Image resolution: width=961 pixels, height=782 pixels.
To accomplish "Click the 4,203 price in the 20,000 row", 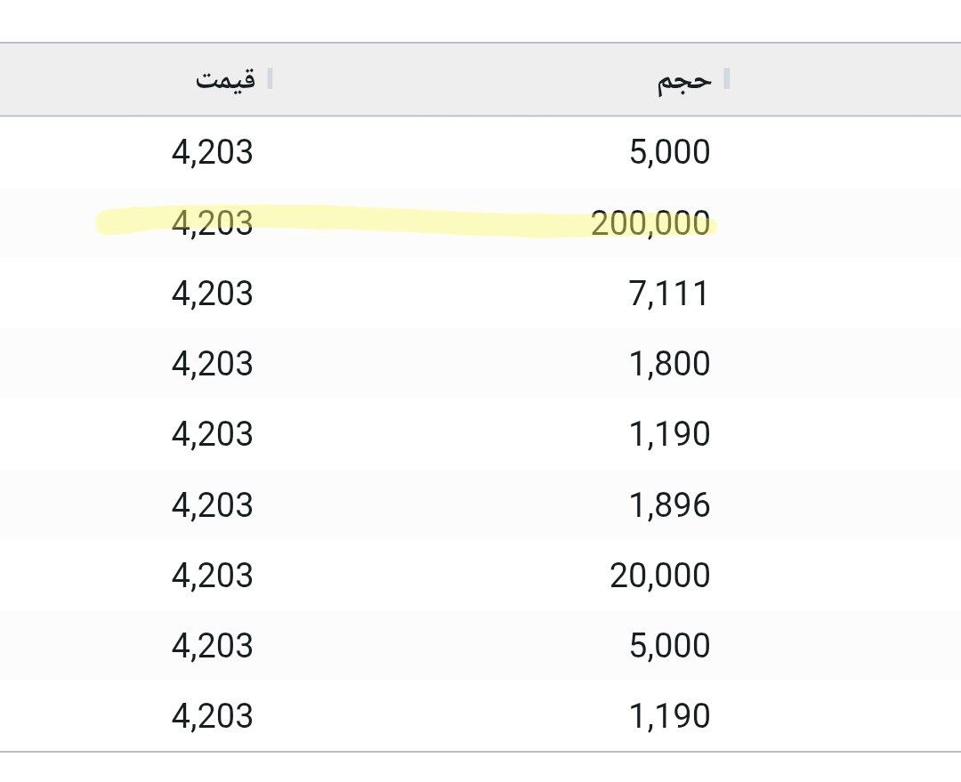I will (x=212, y=576).
